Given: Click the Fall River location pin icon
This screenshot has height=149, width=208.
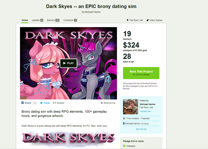Looking at the screenshot, I should (x=127, y=20).
